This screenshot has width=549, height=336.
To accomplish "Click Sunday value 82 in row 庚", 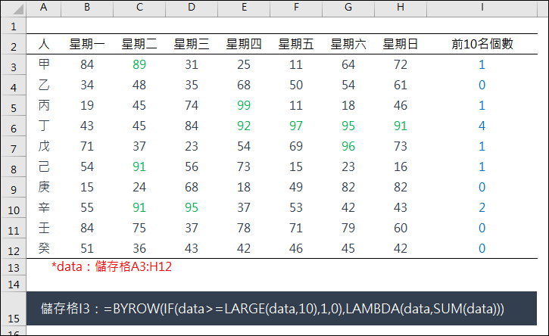I will (x=400, y=187).
